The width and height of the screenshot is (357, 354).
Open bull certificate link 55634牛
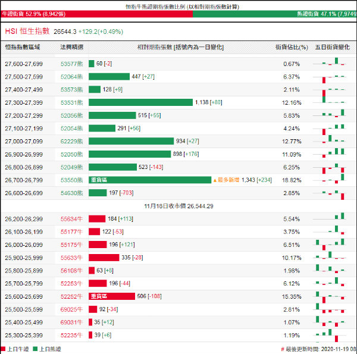click(71, 219)
